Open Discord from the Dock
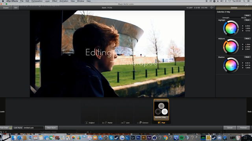 click(x=219, y=137)
